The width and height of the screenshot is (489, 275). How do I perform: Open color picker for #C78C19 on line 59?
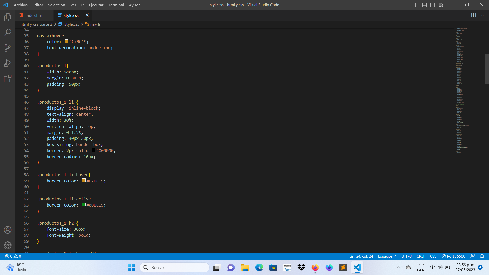pos(84,181)
